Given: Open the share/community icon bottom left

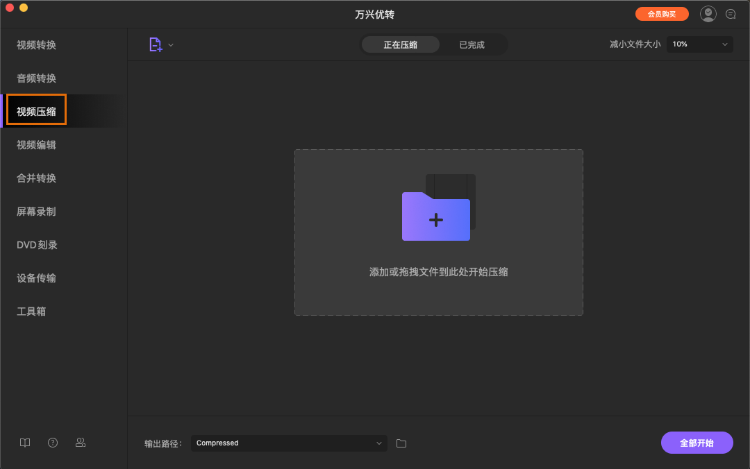Looking at the screenshot, I should coord(81,443).
